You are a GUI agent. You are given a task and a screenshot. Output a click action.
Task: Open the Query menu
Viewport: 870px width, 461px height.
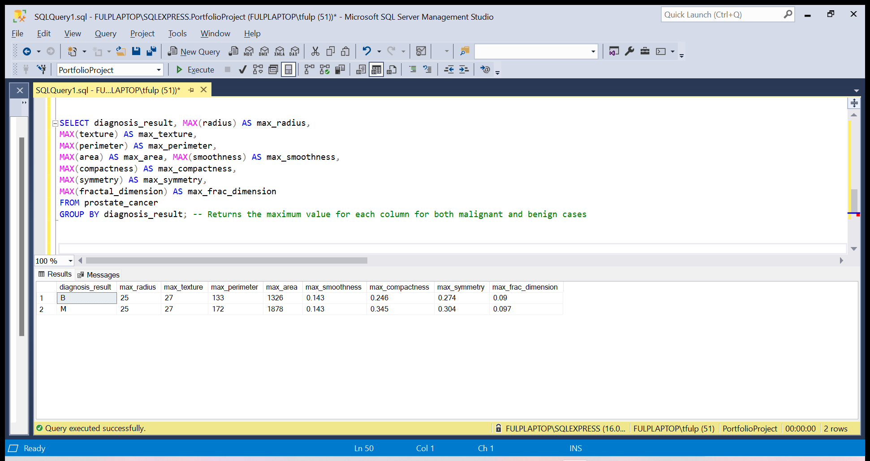105,34
